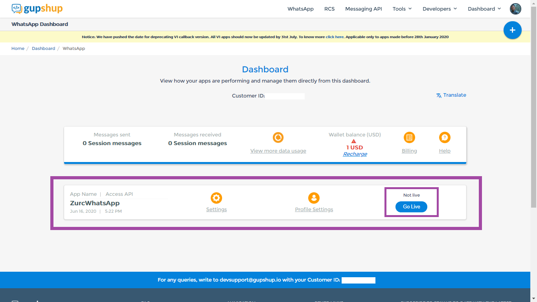Click the wallet balance warning triangle
The width and height of the screenshot is (537, 302).
click(354, 141)
